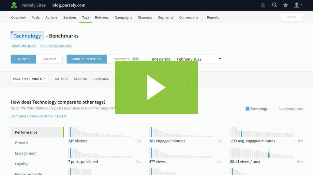The width and height of the screenshot is (313, 175).
Task: Click the Guide button
Action: [292, 17]
